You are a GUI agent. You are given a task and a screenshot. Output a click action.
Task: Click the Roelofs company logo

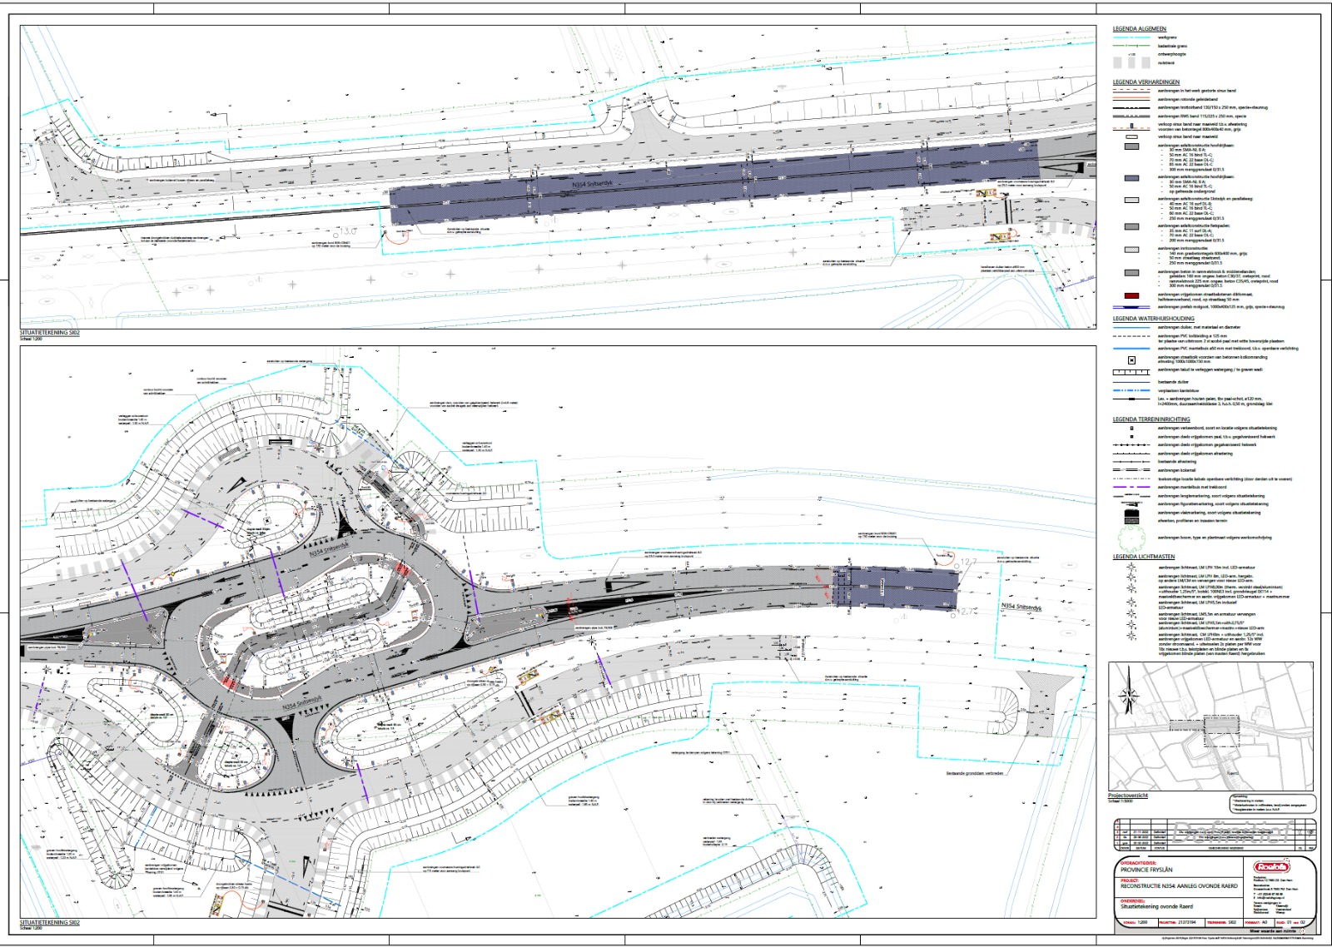pyautogui.click(x=1270, y=867)
